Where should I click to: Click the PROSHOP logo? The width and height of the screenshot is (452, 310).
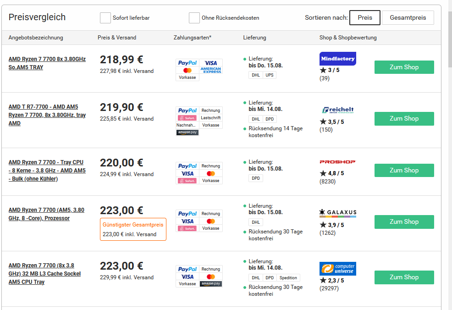coord(337,162)
